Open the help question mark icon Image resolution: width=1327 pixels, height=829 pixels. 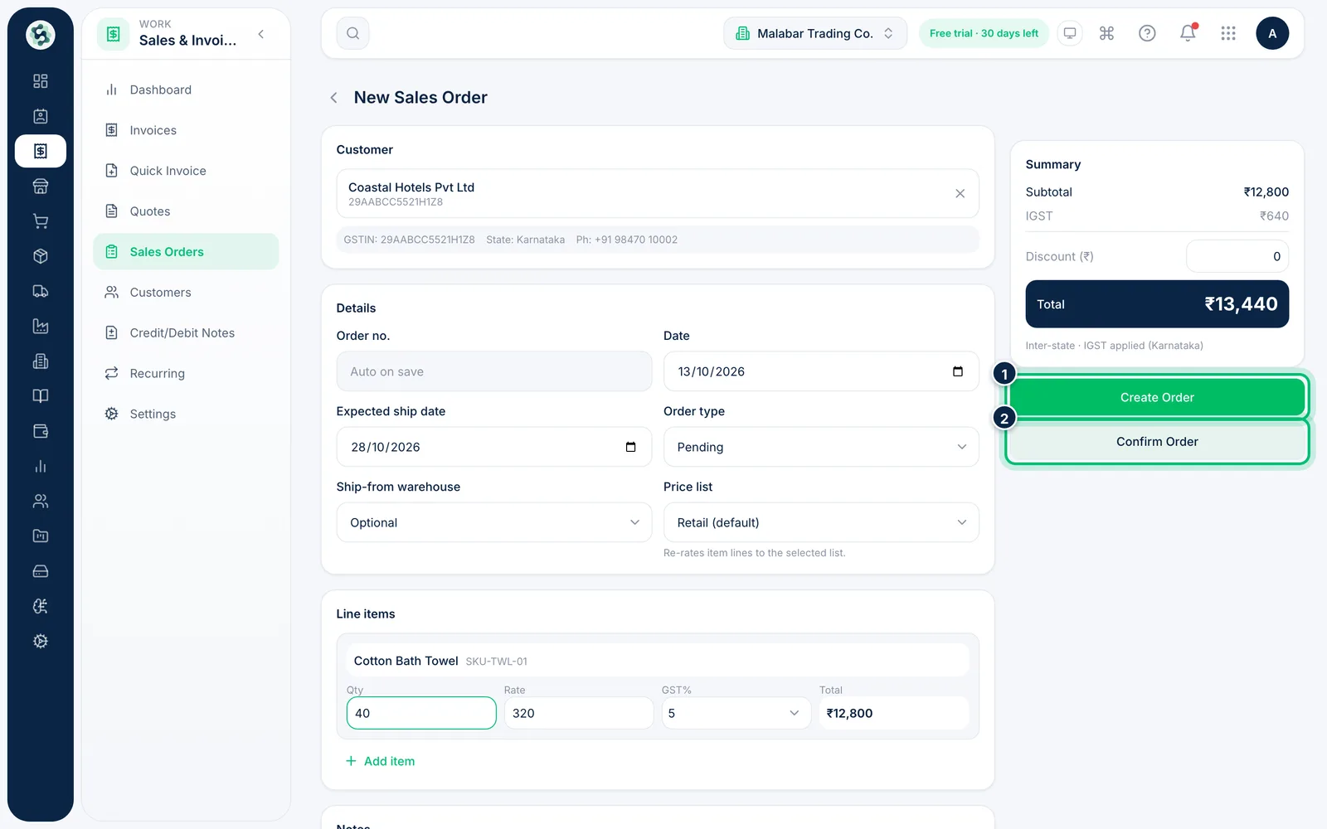1147,33
